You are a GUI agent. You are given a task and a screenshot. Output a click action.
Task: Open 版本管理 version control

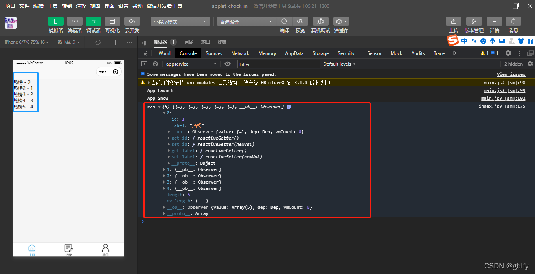click(x=474, y=21)
